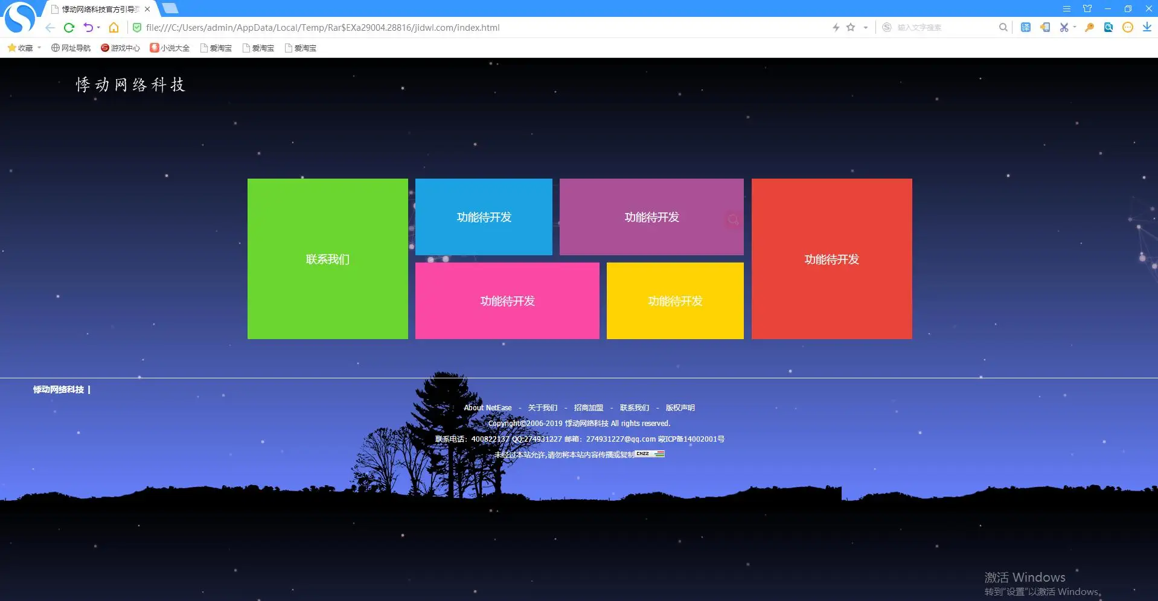Image resolution: width=1158 pixels, height=601 pixels.
Task: Click the yellow 功能待开发 tile
Action: [675, 300]
